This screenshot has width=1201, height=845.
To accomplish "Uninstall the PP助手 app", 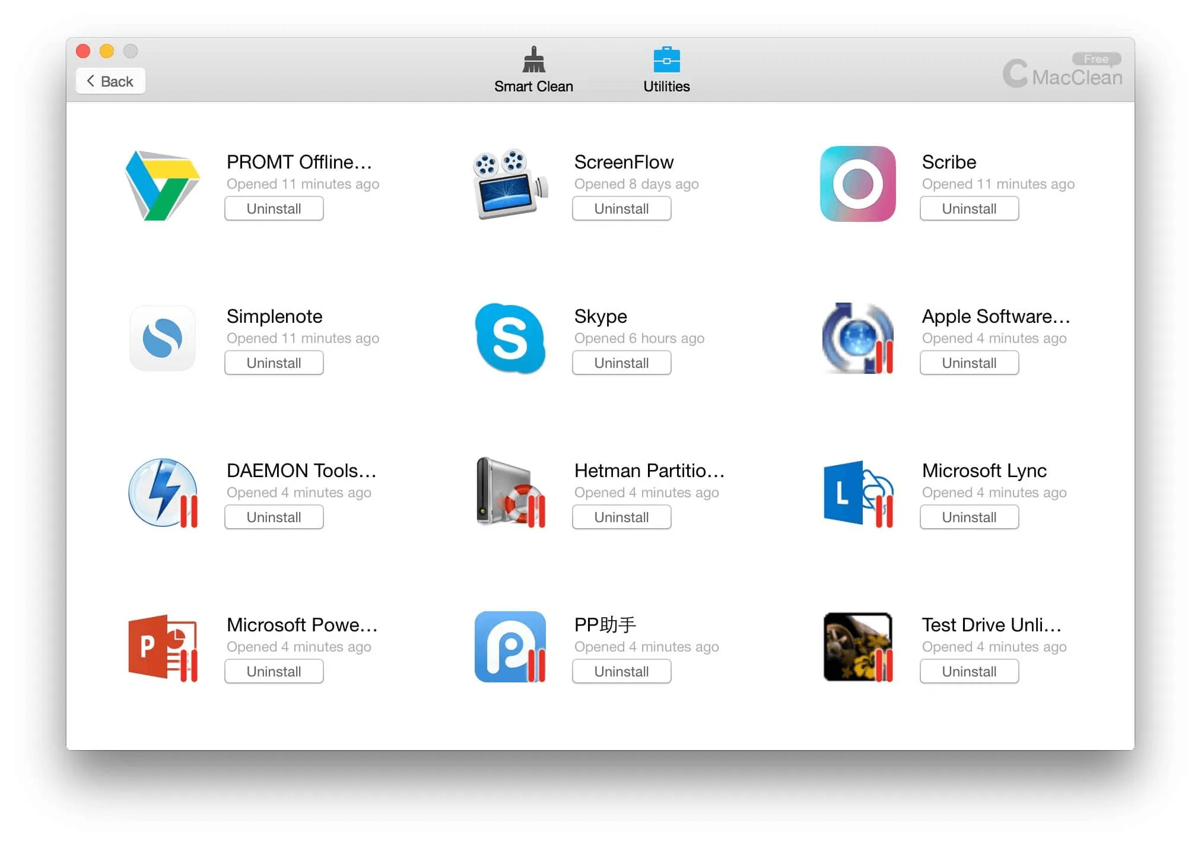I will coord(621,672).
